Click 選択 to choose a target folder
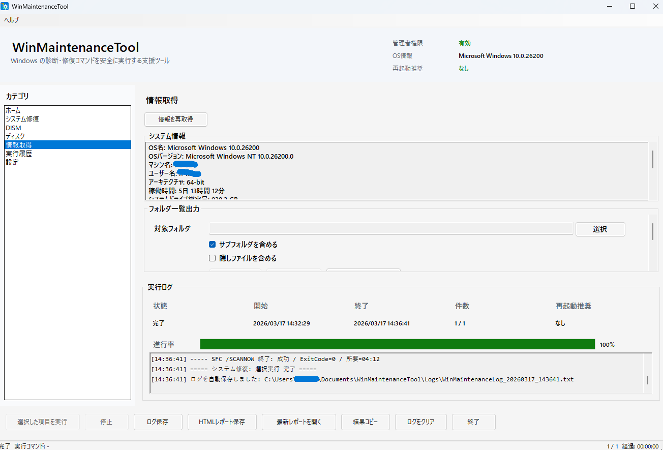The width and height of the screenshot is (663, 450). point(600,229)
